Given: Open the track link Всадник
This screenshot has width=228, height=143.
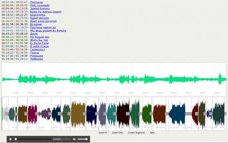Looking at the screenshot, I should tap(36, 24).
